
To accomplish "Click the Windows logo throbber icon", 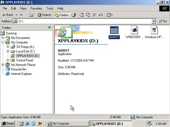I will [164, 8].
